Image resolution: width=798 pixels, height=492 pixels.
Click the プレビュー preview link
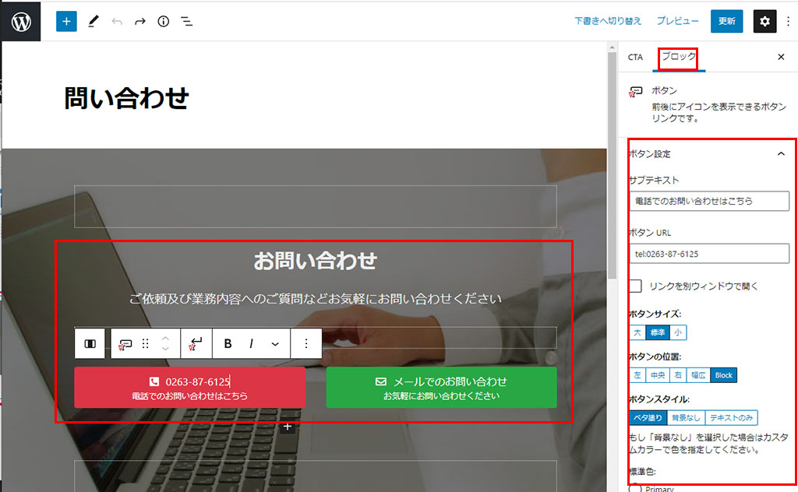(677, 21)
